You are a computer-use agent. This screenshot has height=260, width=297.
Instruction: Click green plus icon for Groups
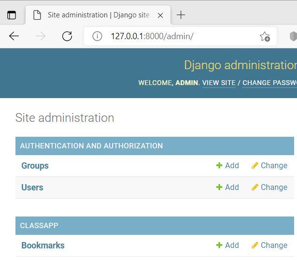point(219,165)
